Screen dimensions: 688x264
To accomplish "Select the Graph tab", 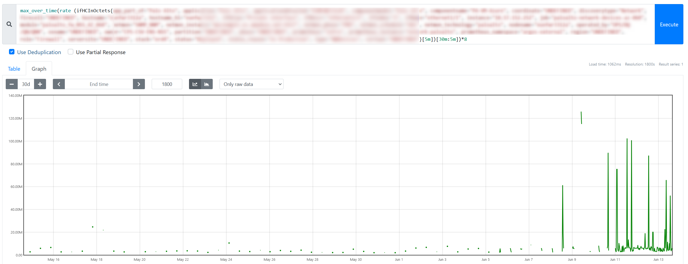I will point(39,69).
